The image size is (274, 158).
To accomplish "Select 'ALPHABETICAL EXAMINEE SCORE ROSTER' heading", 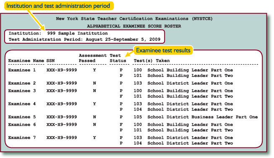I will click(134, 26).
